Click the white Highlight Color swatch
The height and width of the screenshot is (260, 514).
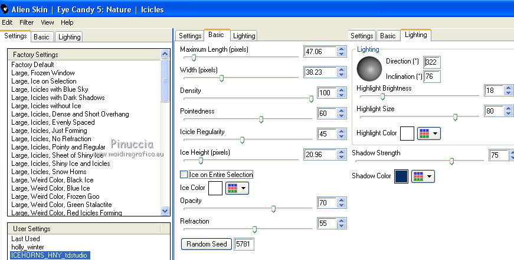(x=407, y=134)
